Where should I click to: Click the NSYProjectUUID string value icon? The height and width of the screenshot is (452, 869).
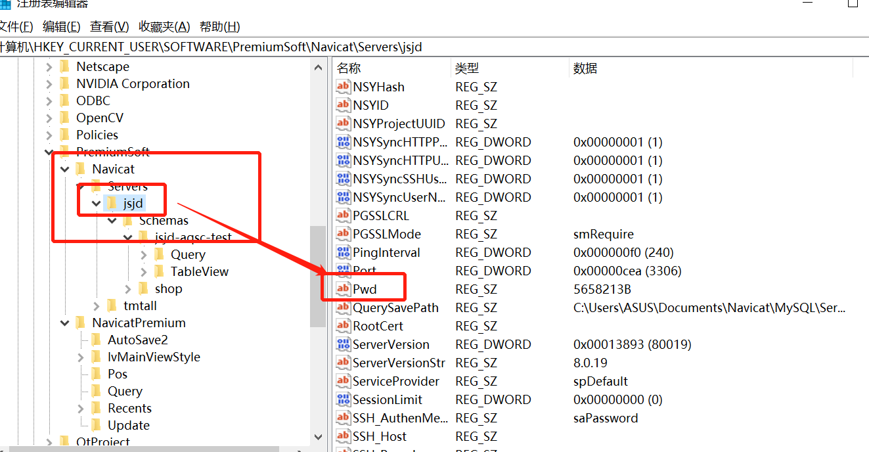[343, 124]
